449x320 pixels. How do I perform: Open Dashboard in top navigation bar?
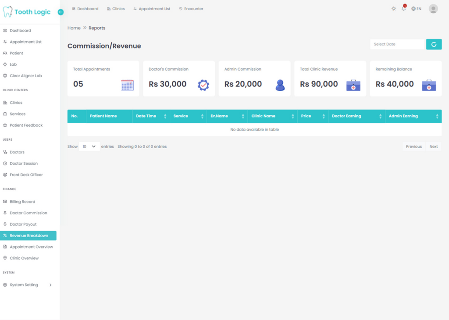coord(85,9)
